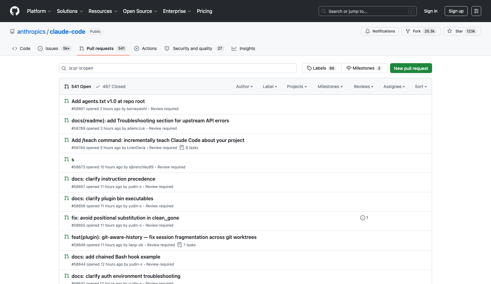
Task: Click the tasks checklist icon for 6 tasks
Action: pyautogui.click(x=182, y=148)
